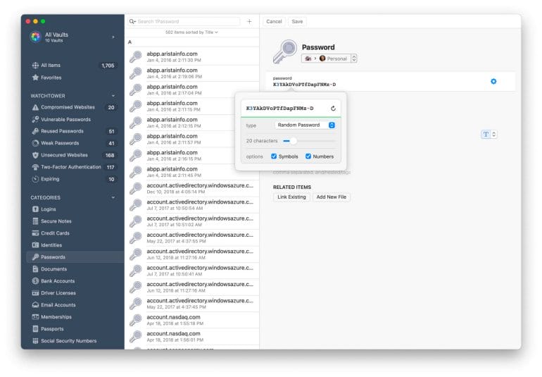Toggle the Numbers checkbox
542x377 pixels.
pyautogui.click(x=308, y=156)
